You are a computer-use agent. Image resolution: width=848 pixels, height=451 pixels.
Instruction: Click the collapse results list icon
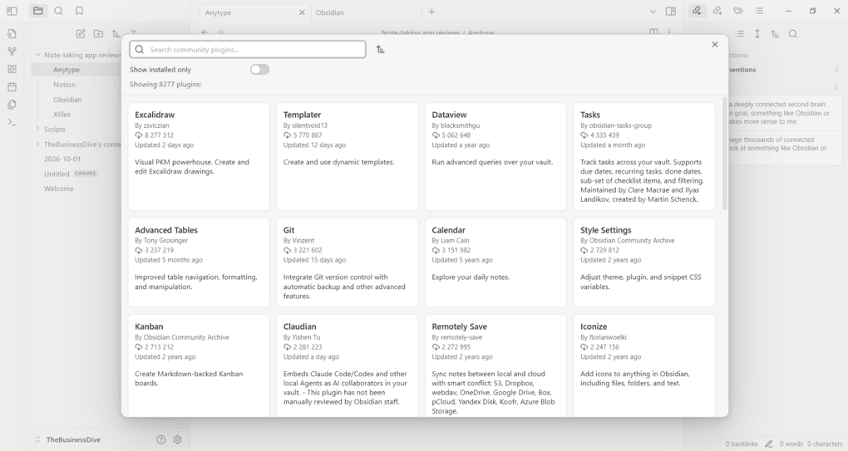coord(740,34)
